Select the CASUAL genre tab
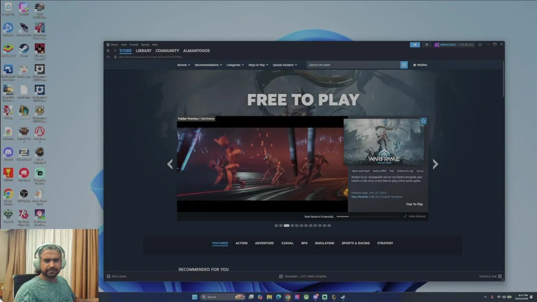Screen dimensions: 537x302 (x=287, y=243)
